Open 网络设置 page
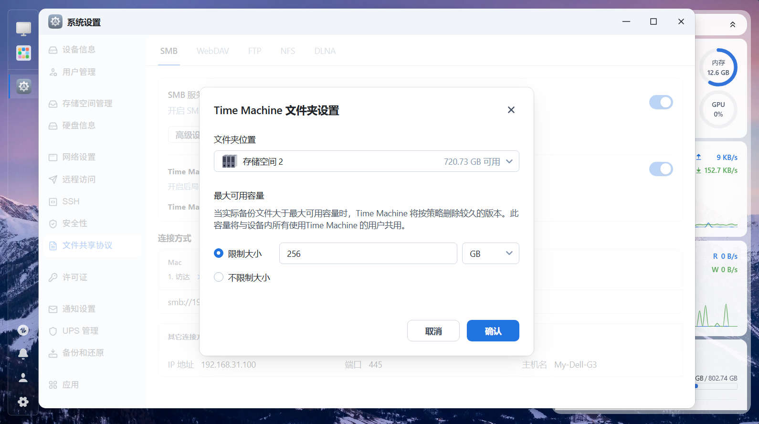The width and height of the screenshot is (759, 424). pos(93,157)
